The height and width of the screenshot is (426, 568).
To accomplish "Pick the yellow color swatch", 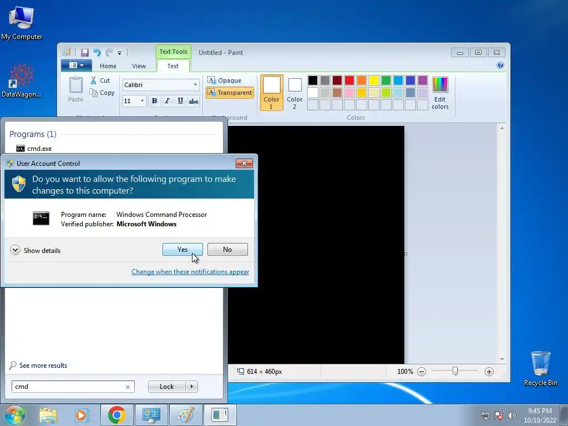I will [x=373, y=80].
